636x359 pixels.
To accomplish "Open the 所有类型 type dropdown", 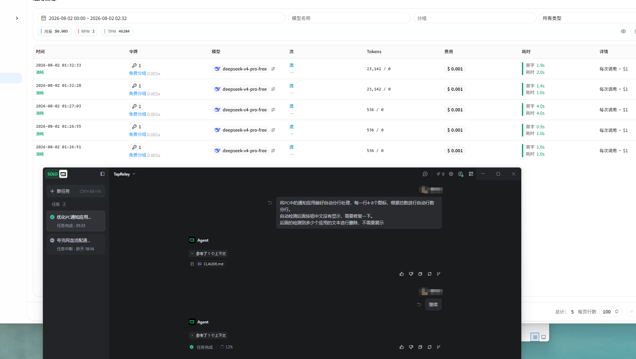I will point(587,18).
